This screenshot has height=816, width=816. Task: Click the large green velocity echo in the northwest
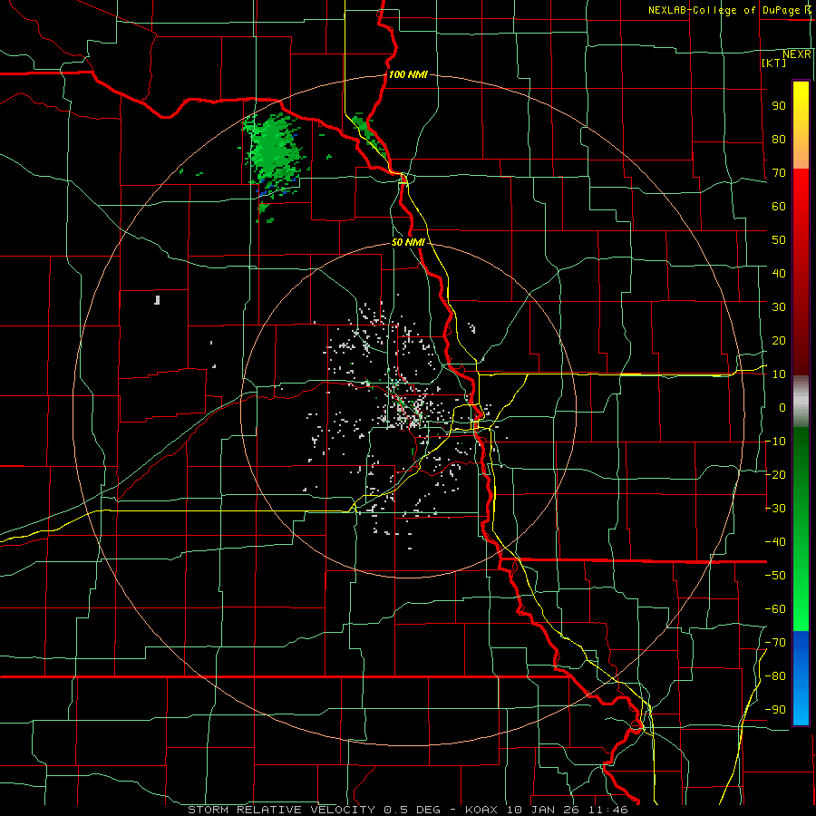click(x=273, y=153)
